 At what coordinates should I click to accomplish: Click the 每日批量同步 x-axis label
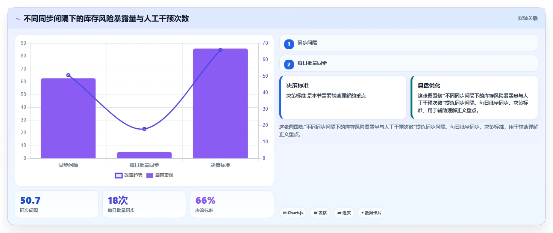(x=144, y=165)
